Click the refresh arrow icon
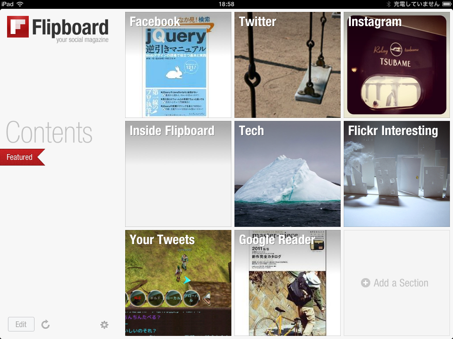 coord(46,324)
